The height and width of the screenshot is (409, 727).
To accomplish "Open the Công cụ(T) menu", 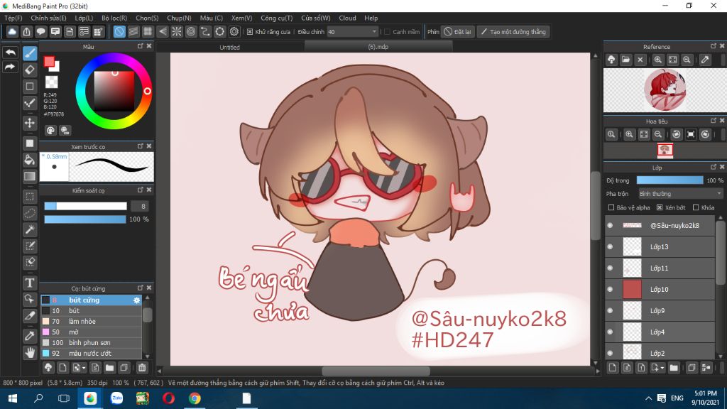I will (x=276, y=18).
